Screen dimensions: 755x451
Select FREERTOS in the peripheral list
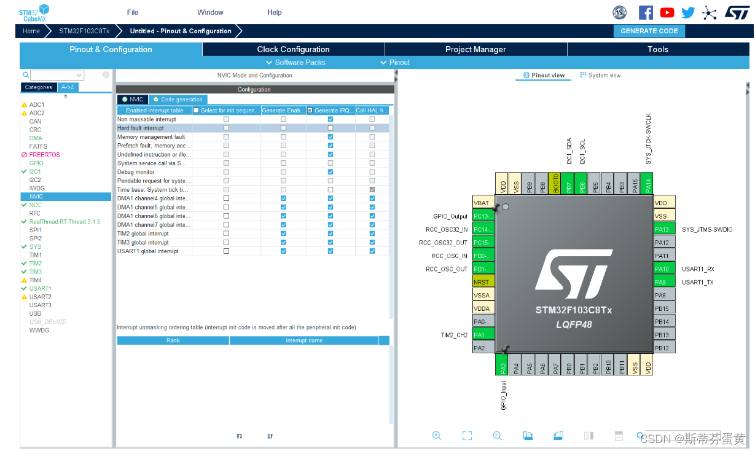(x=45, y=155)
